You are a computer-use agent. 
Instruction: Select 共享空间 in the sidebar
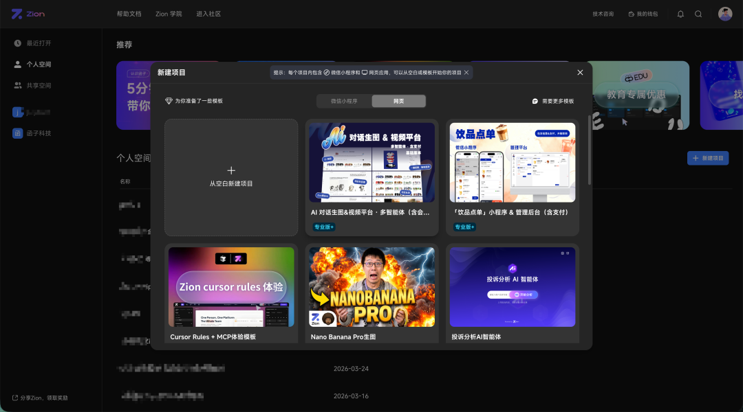pos(39,86)
